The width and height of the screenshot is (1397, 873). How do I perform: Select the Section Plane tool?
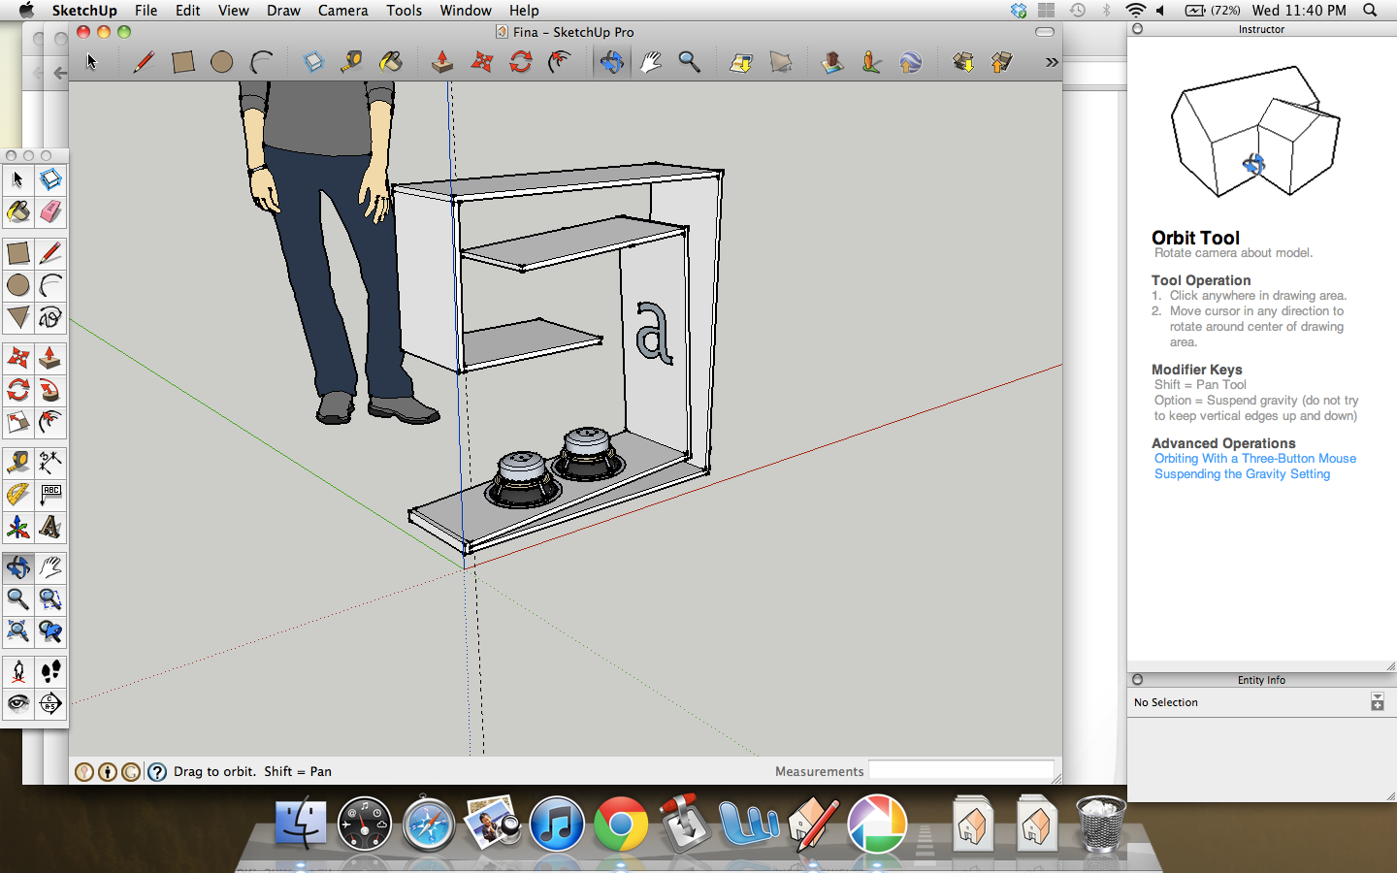coord(50,703)
